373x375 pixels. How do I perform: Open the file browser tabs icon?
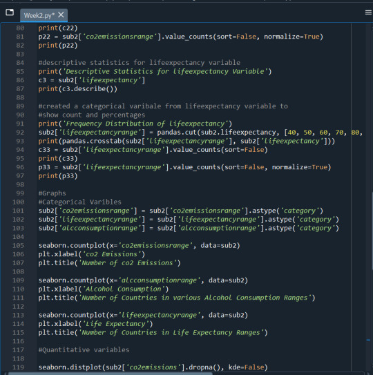click(10, 12)
